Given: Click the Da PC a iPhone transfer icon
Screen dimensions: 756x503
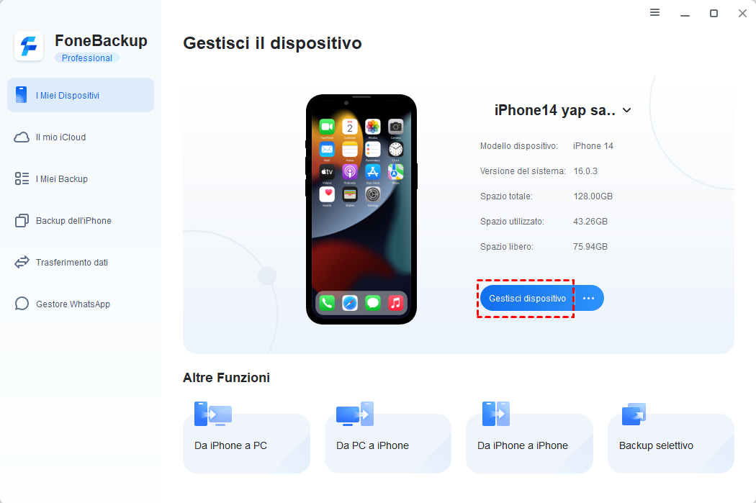Looking at the screenshot, I should (x=355, y=414).
